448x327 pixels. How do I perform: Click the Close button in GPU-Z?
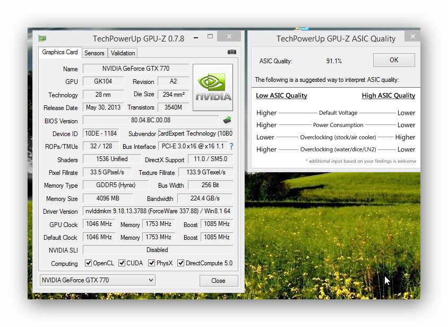(219, 281)
